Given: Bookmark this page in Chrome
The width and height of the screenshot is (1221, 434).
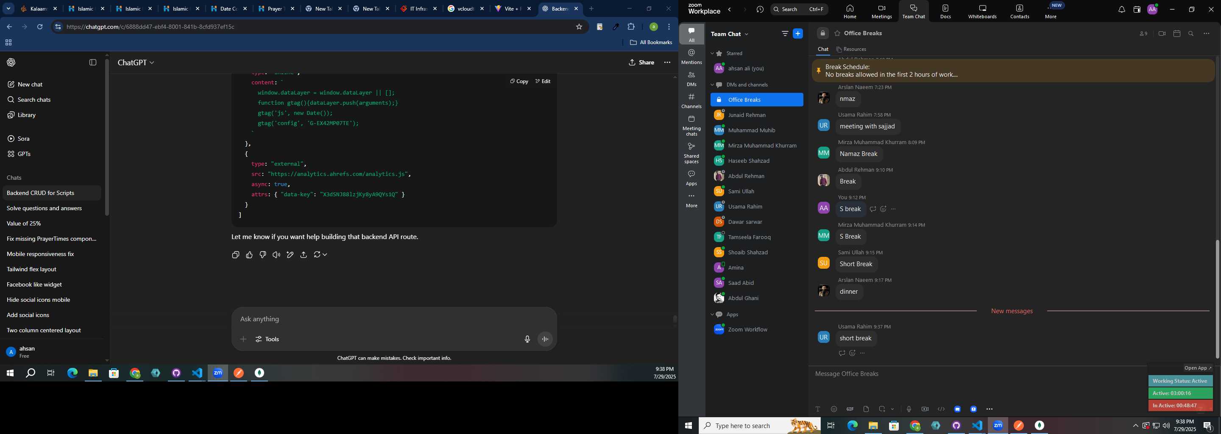Looking at the screenshot, I should click(579, 27).
